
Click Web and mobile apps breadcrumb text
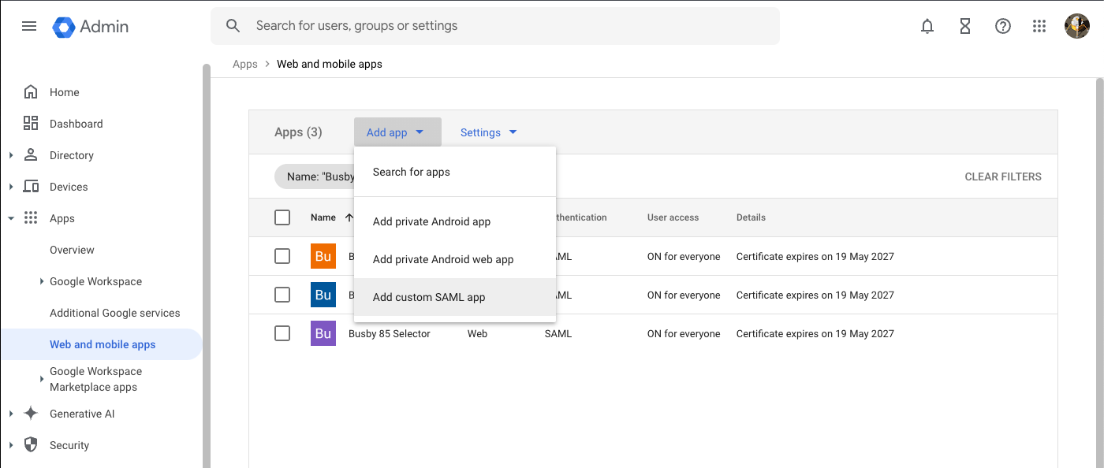[330, 64]
